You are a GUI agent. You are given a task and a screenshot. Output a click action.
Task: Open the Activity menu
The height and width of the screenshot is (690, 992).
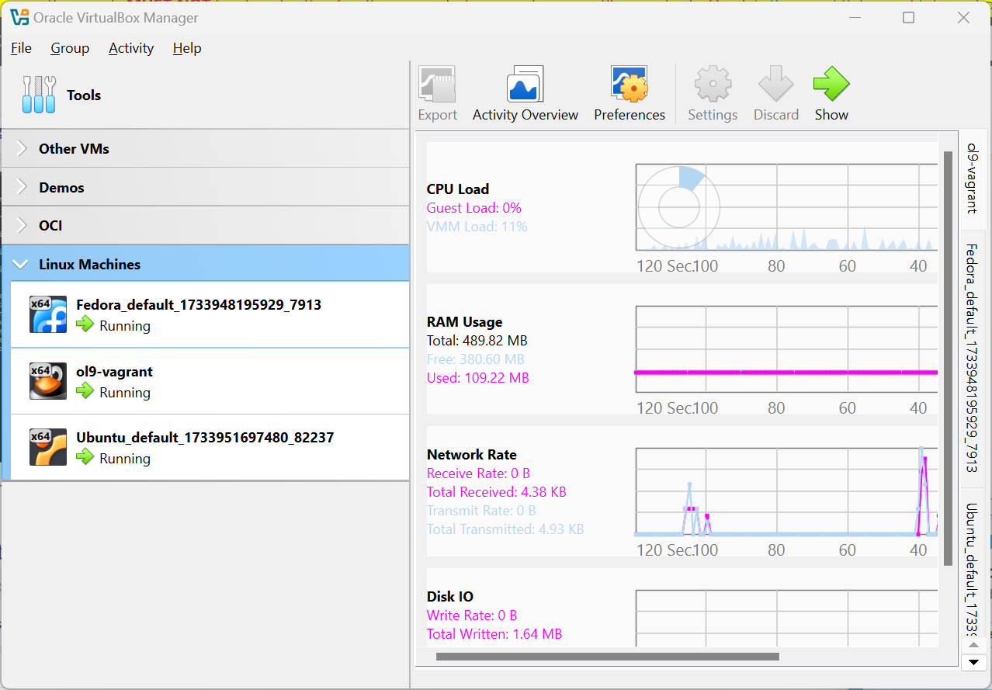pyautogui.click(x=130, y=48)
